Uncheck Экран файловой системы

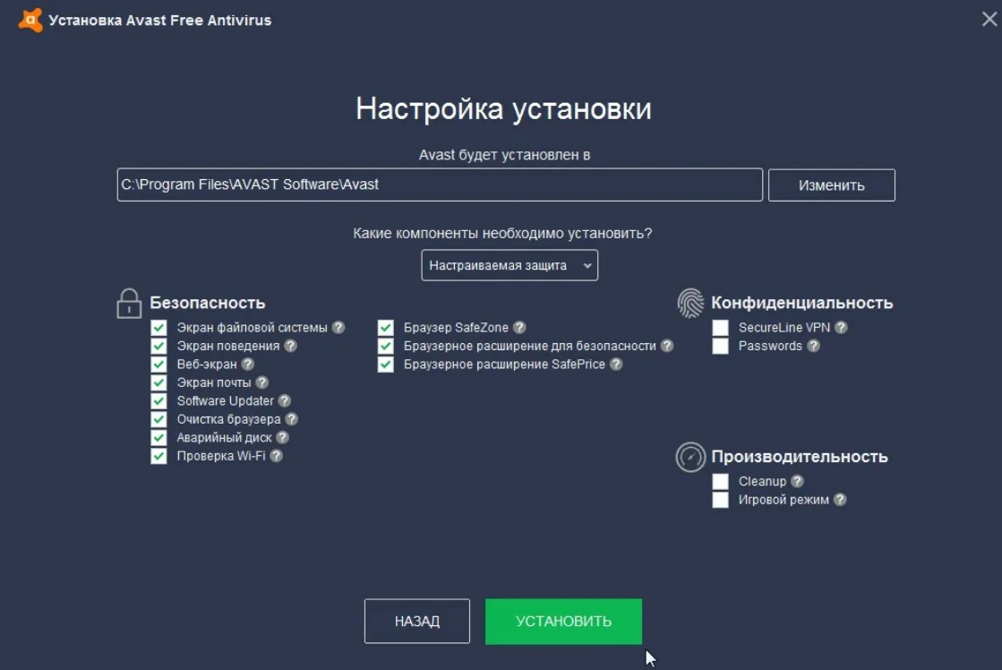[x=158, y=328]
